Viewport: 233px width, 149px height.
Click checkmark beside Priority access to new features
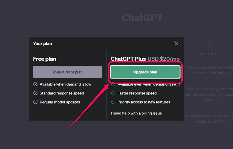point(113,102)
